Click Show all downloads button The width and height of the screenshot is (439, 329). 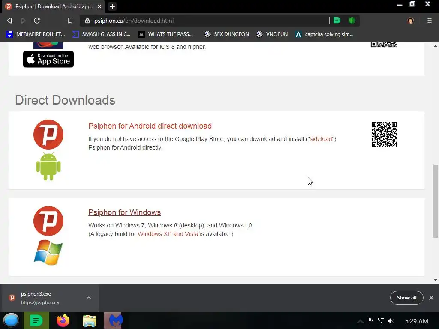[x=406, y=298]
